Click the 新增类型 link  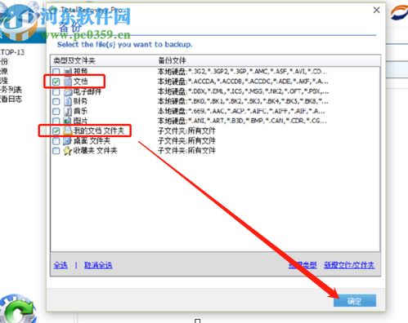[303, 265]
